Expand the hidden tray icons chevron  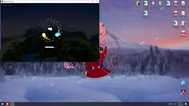click(166, 104)
